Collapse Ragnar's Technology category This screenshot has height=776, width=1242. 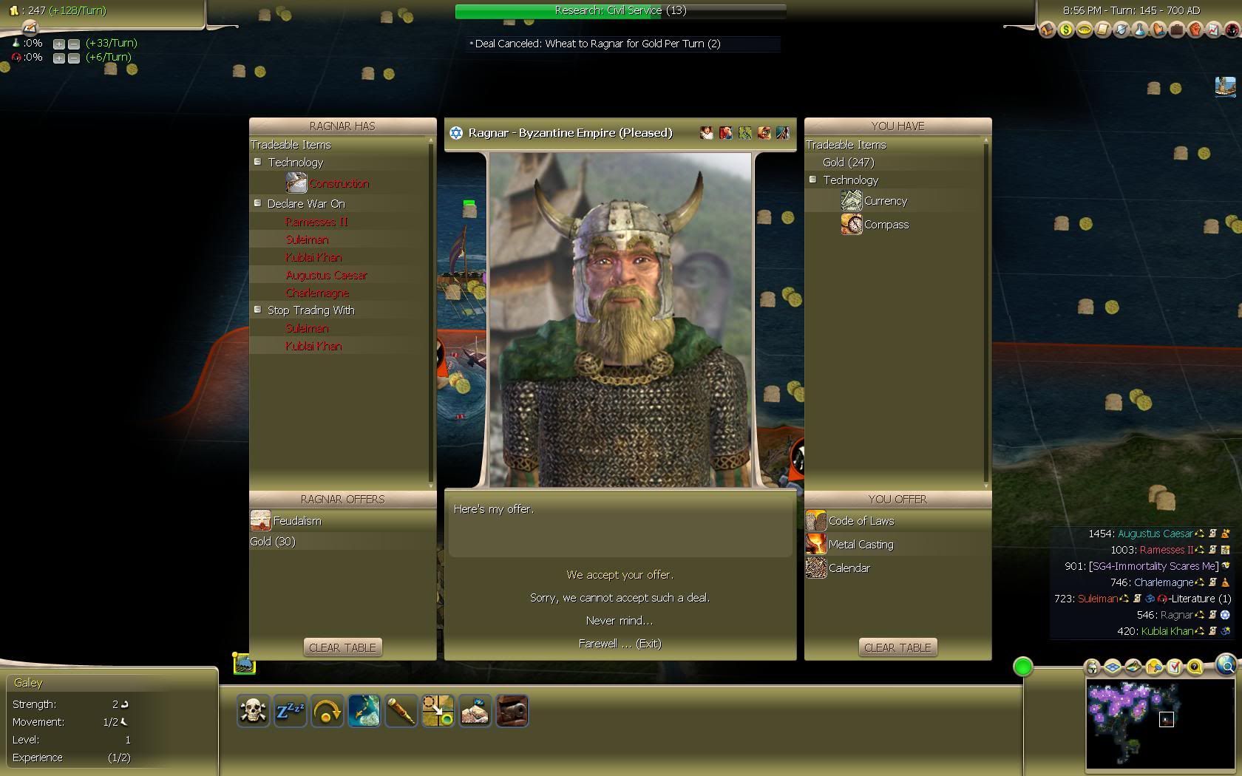pos(257,162)
